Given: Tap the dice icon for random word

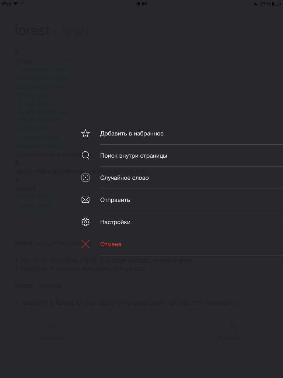Looking at the screenshot, I should 85,178.
